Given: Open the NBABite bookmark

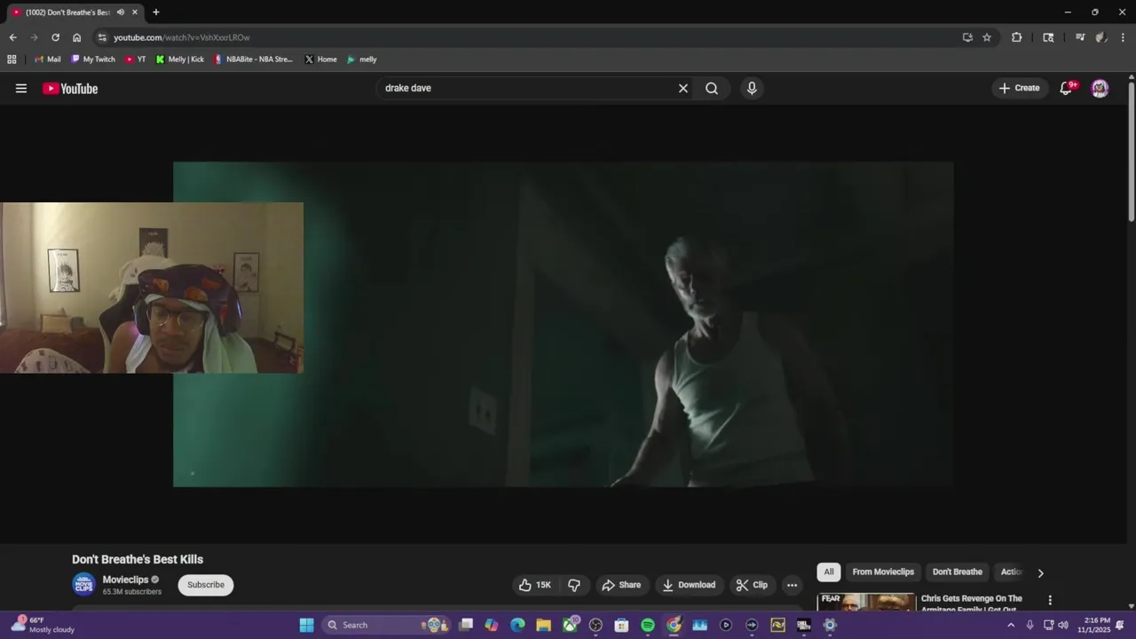Looking at the screenshot, I should pyautogui.click(x=253, y=59).
